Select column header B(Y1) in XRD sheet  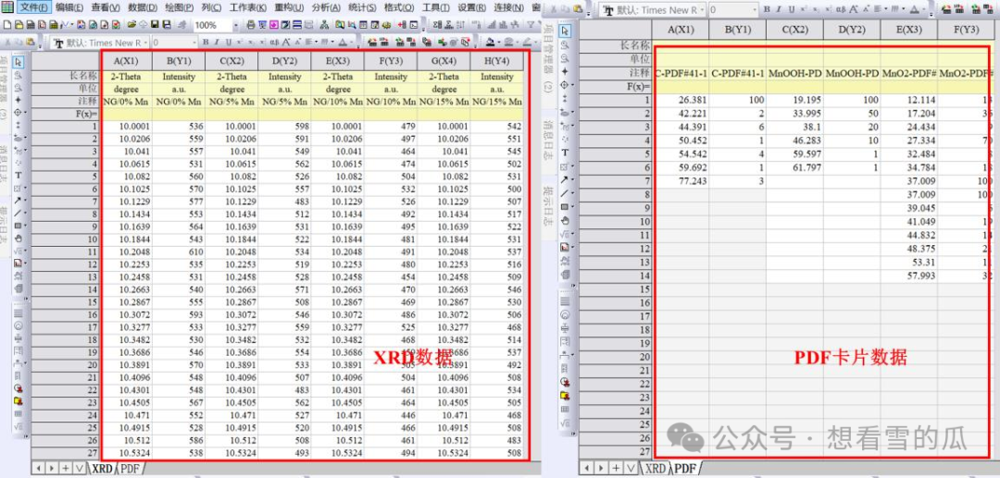(179, 62)
